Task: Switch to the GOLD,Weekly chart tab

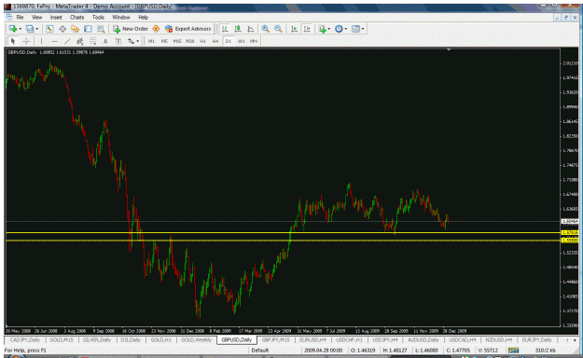Action: pos(196,340)
